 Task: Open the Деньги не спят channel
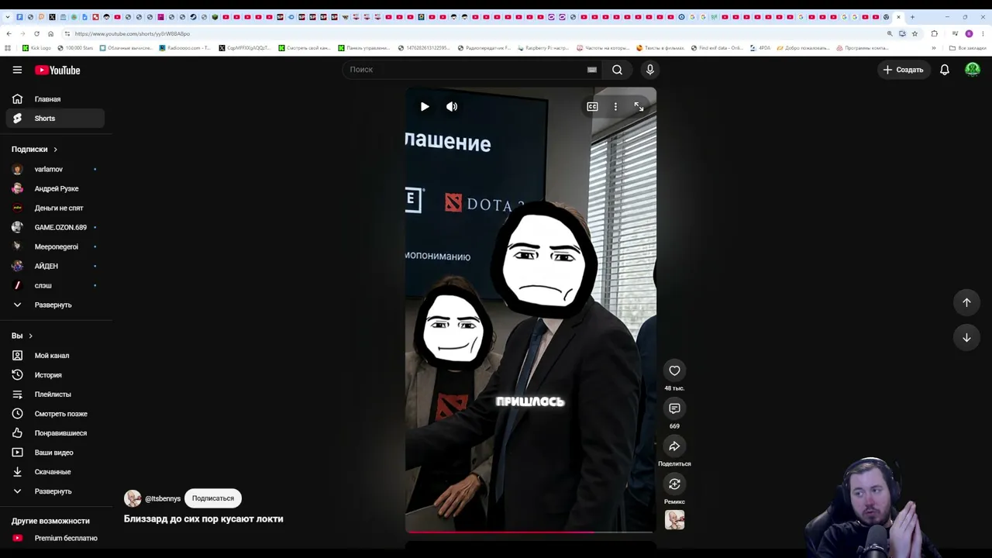pyautogui.click(x=55, y=208)
